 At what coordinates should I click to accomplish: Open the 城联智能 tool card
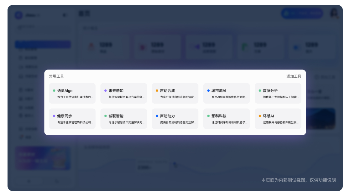123,119
